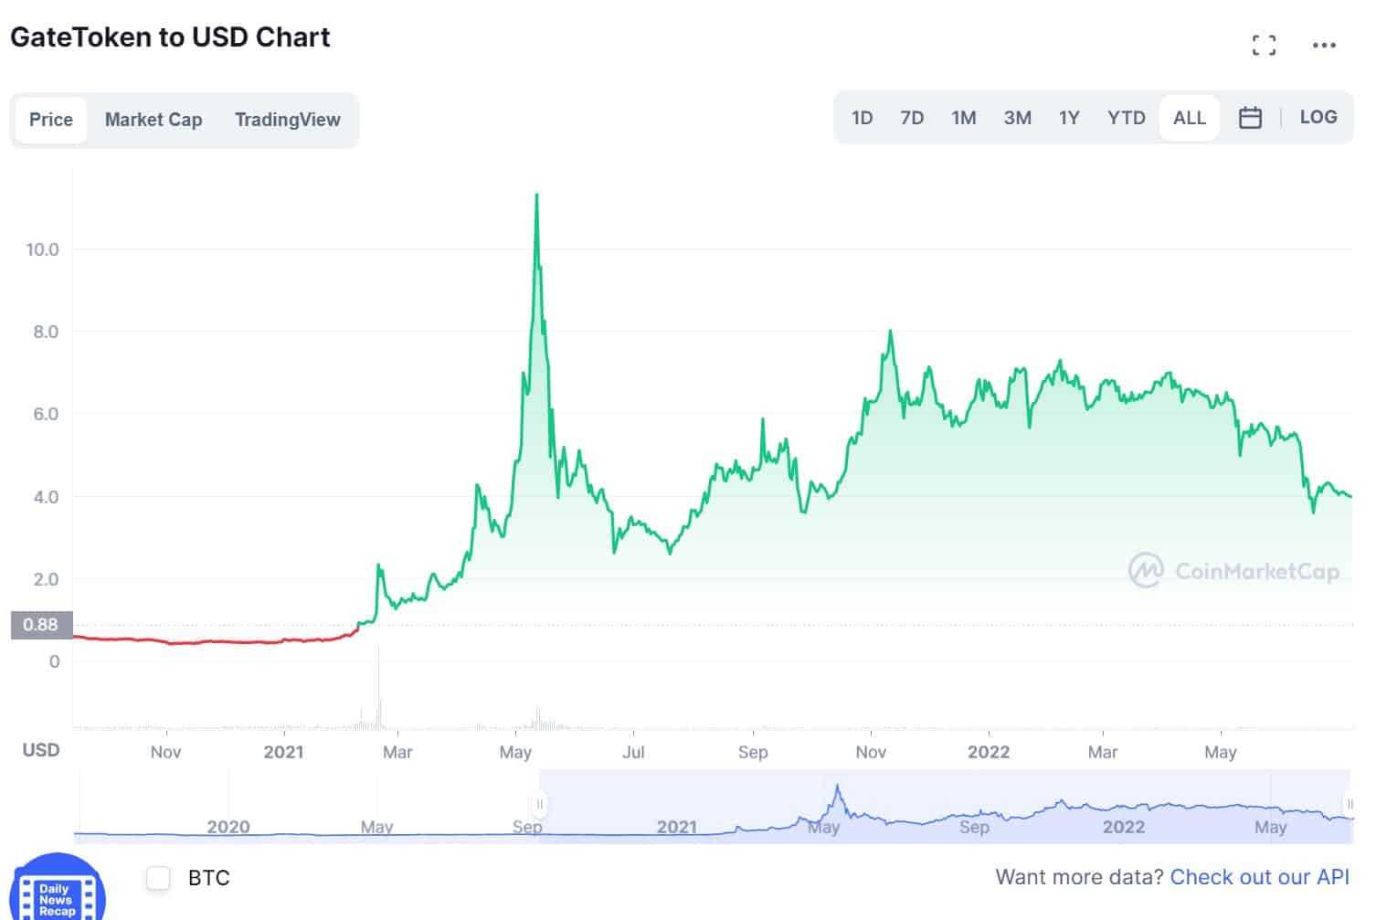Open the Check out our API link
The image size is (1387, 920).
click(1259, 877)
